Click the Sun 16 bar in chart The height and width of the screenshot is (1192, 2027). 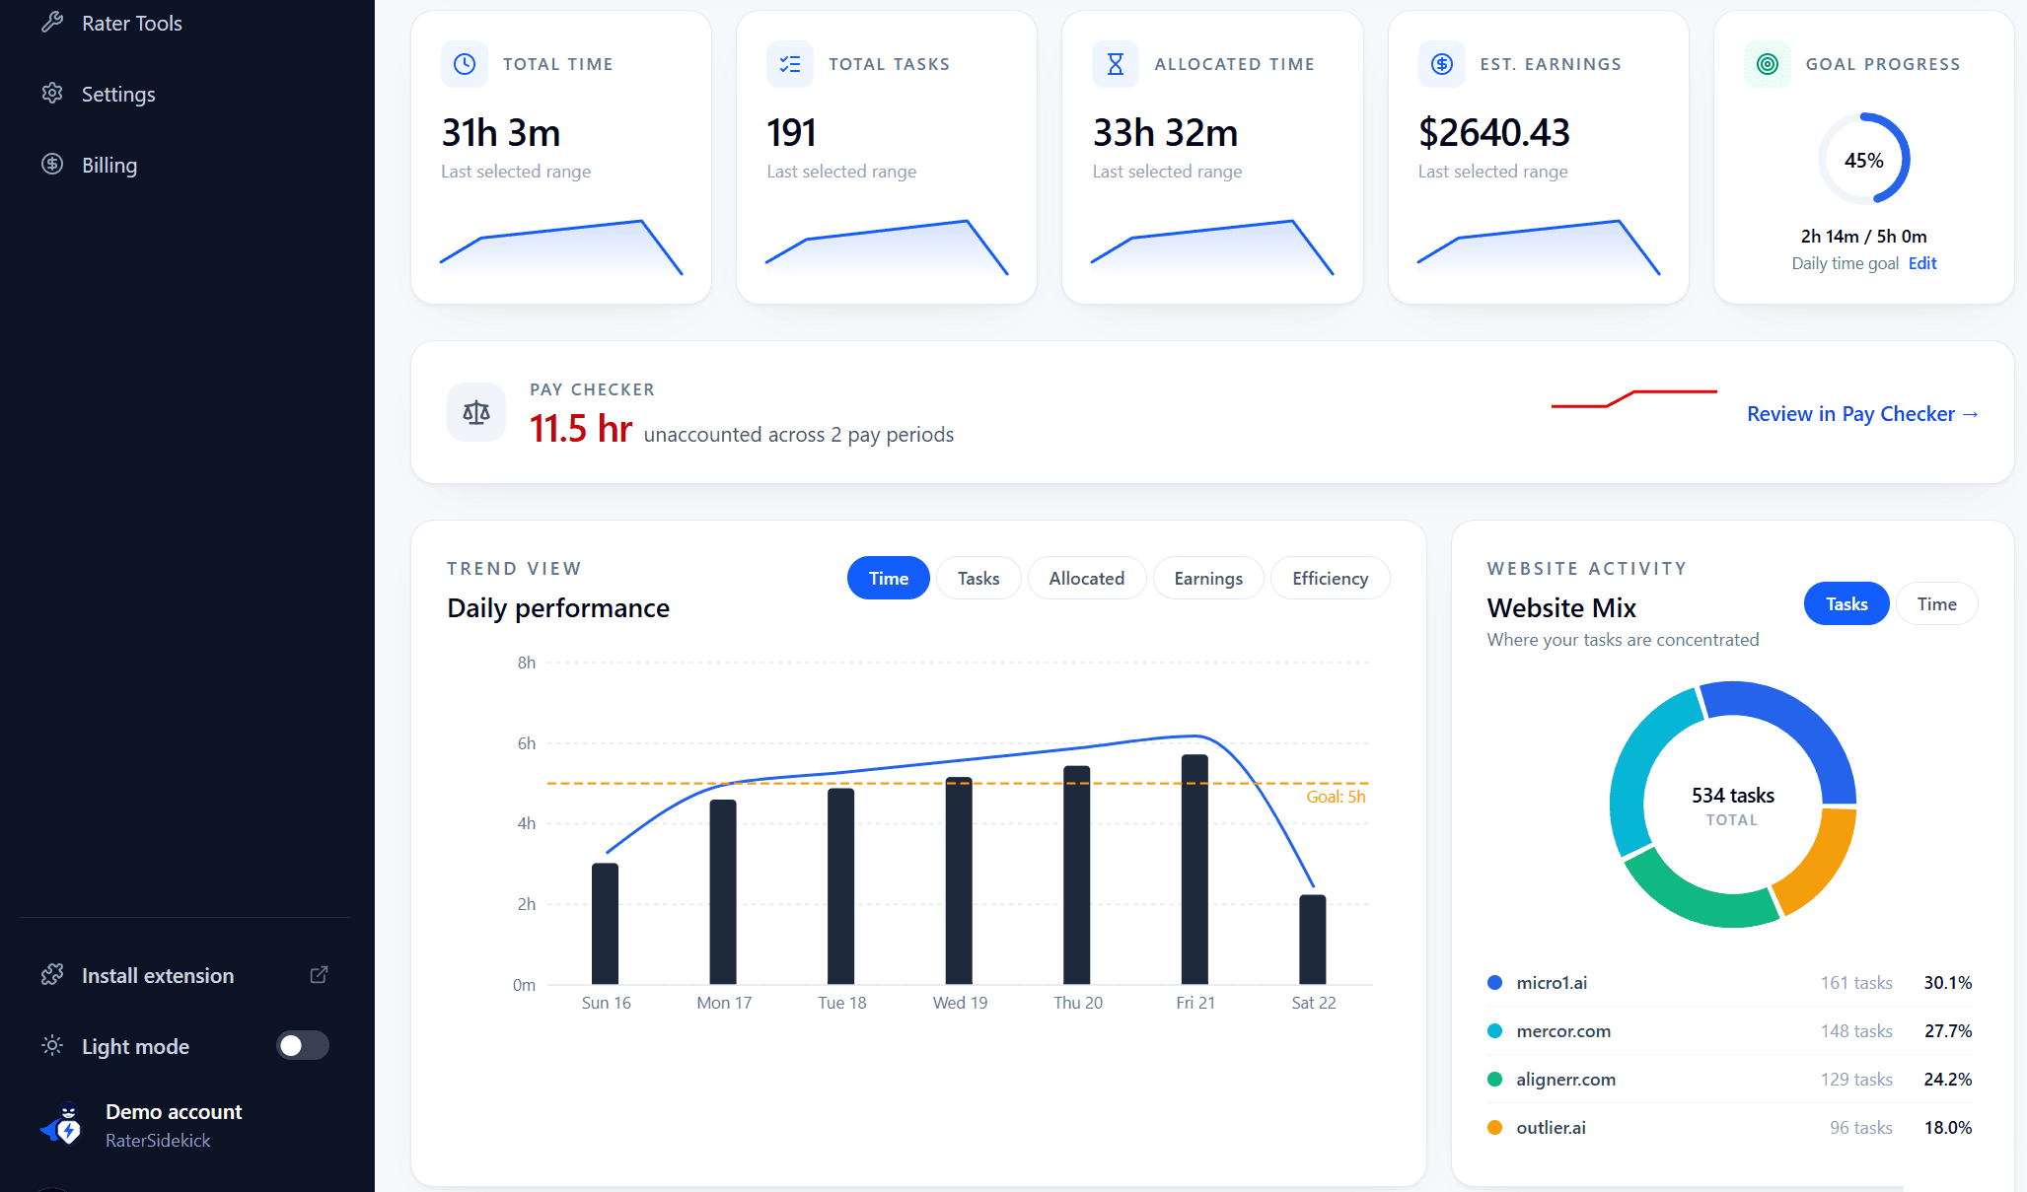[605, 924]
